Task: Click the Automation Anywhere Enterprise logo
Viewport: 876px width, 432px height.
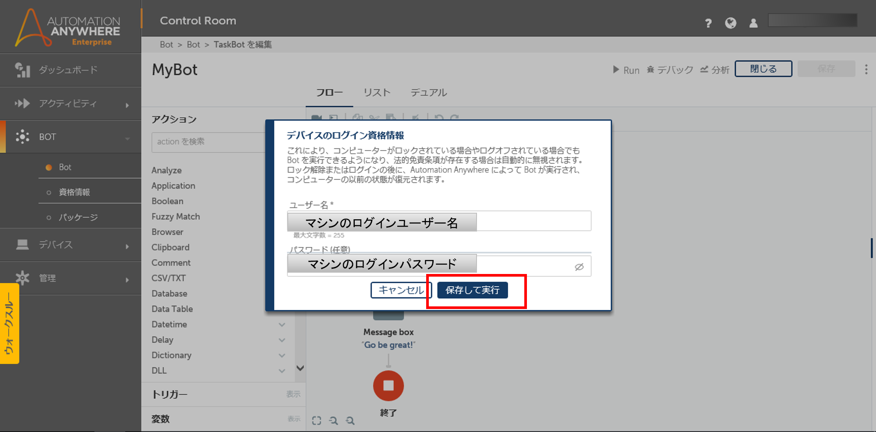Action: tap(68, 27)
